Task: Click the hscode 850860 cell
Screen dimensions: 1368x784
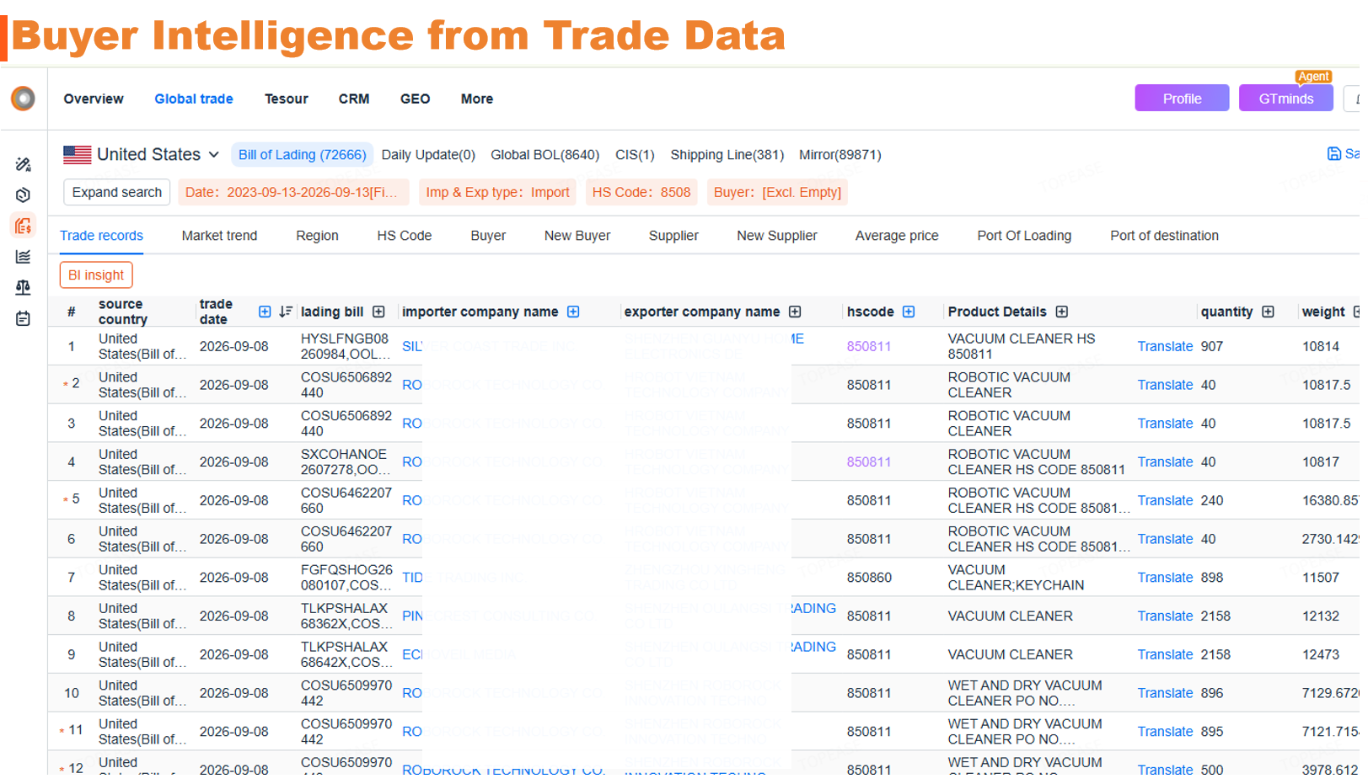Action: tap(869, 578)
